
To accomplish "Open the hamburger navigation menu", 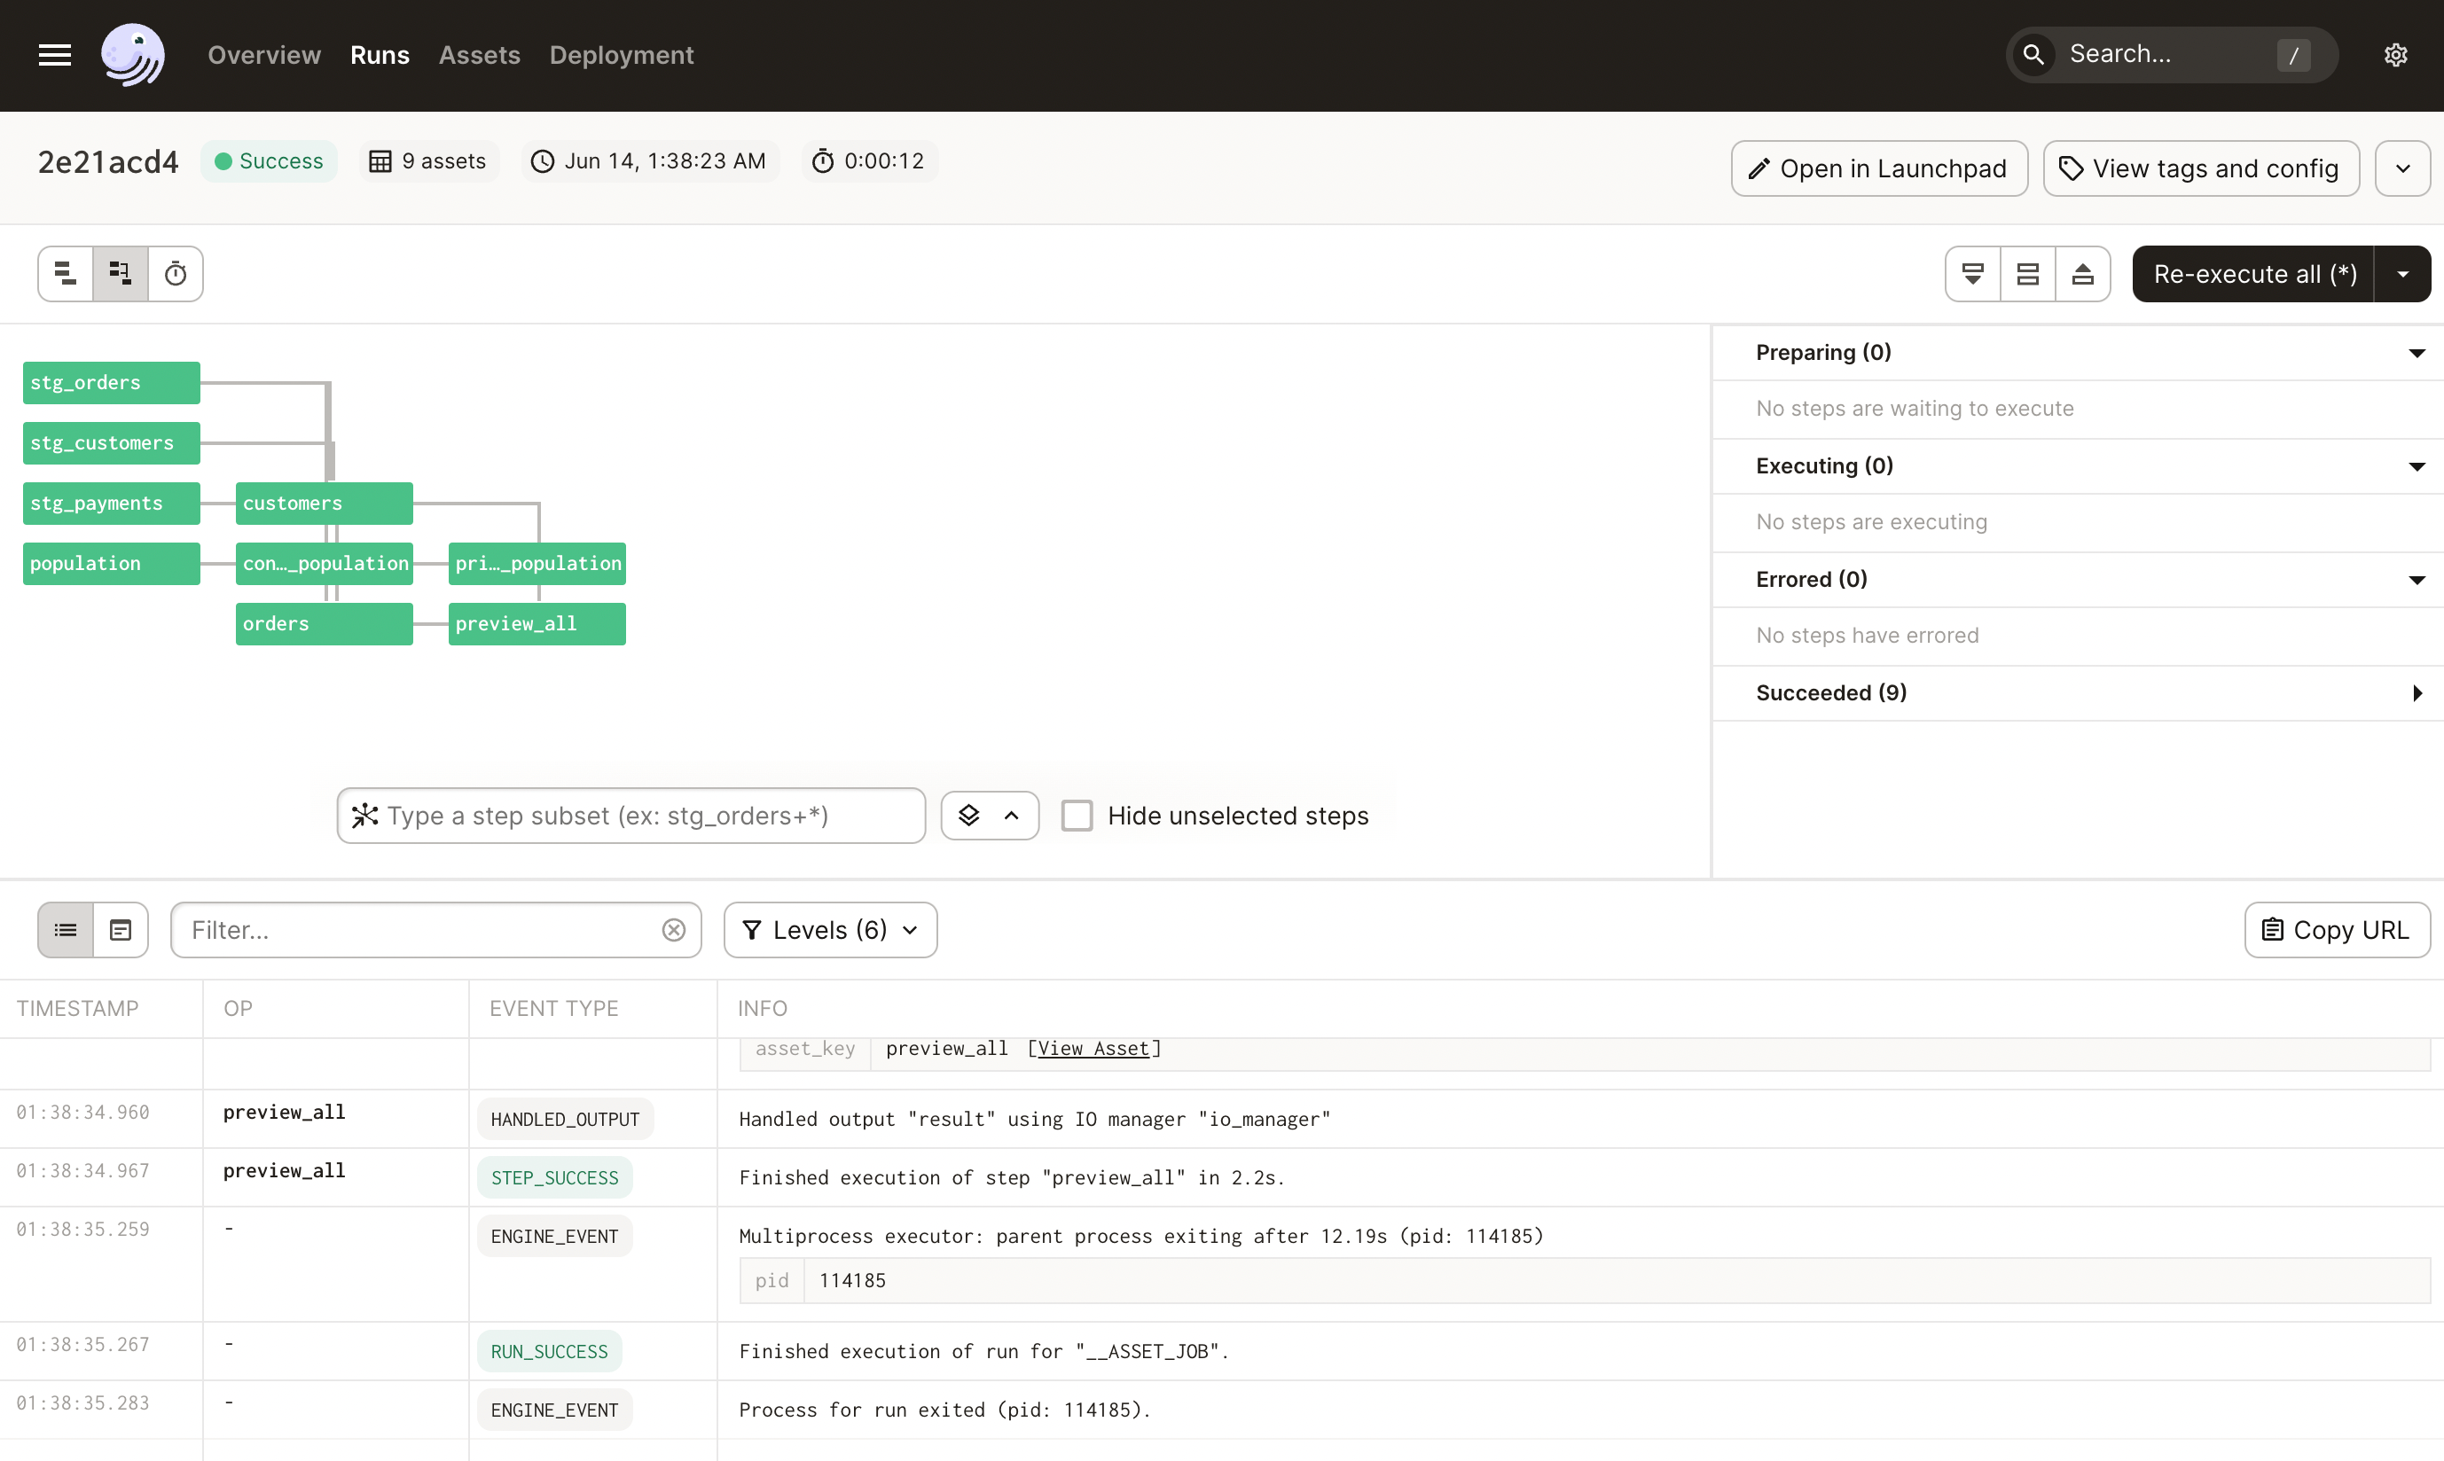I will click(x=55, y=55).
